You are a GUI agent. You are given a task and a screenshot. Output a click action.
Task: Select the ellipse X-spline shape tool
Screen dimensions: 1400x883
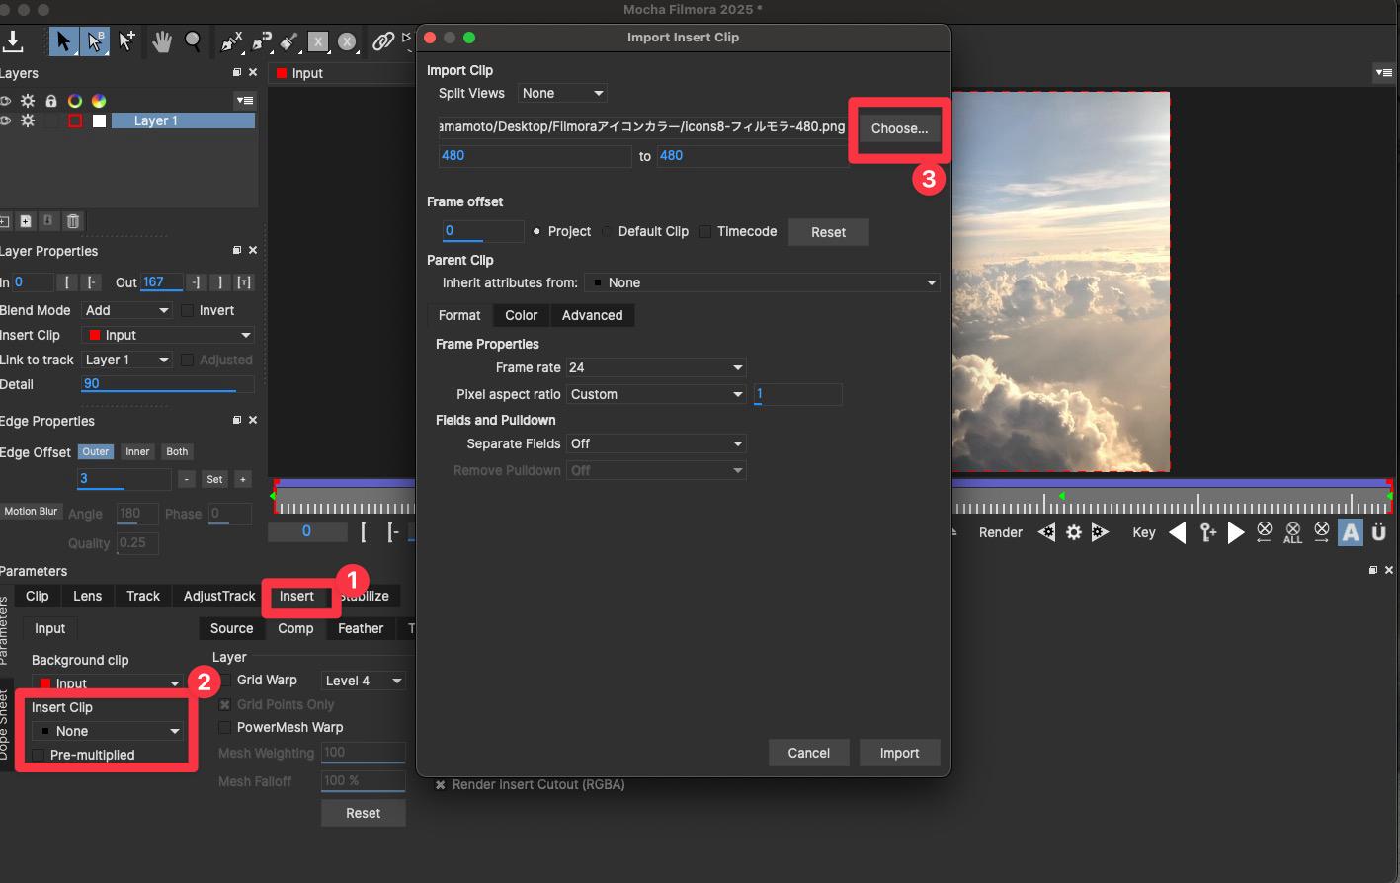pos(347,41)
